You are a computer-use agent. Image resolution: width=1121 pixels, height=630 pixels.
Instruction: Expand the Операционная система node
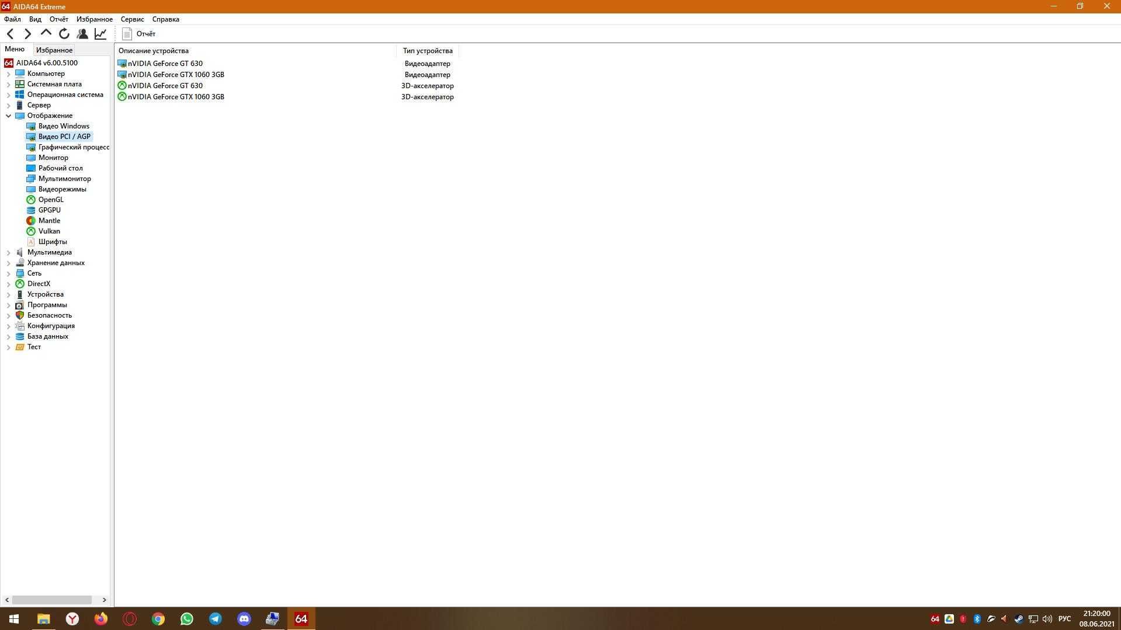coord(8,95)
